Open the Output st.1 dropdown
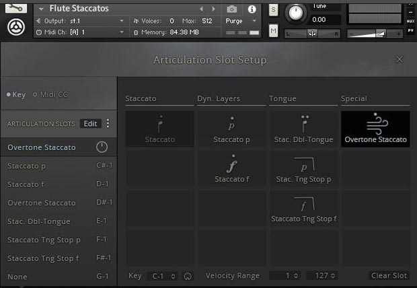 click(79, 21)
